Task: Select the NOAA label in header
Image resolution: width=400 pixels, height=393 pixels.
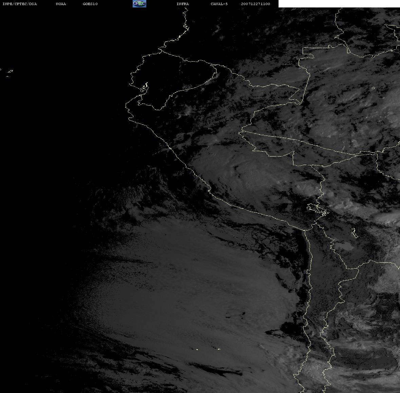Action: tap(61, 4)
